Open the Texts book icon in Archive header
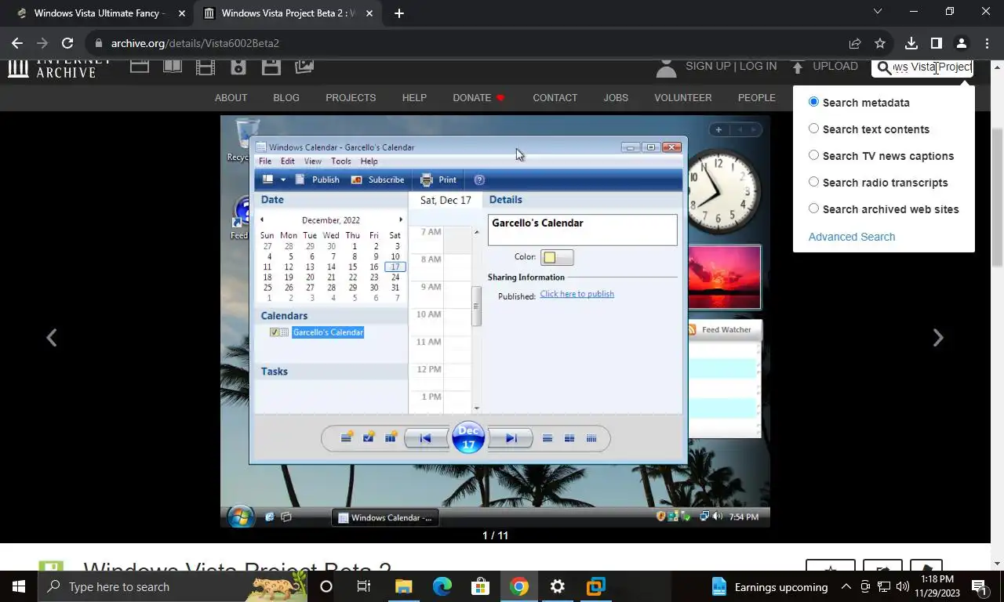Image resolution: width=1004 pixels, height=602 pixels. pyautogui.click(x=173, y=67)
